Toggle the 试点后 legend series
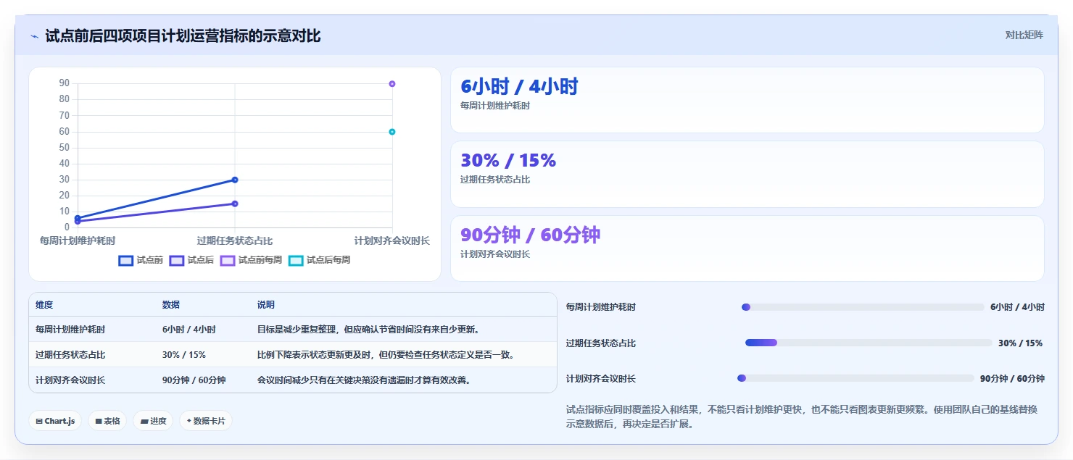The image size is (1073, 460). point(191,260)
